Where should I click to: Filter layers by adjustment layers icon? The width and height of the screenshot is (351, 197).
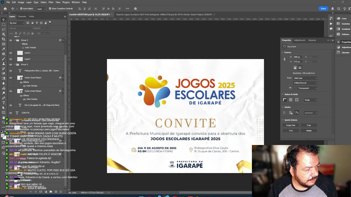click(32, 23)
